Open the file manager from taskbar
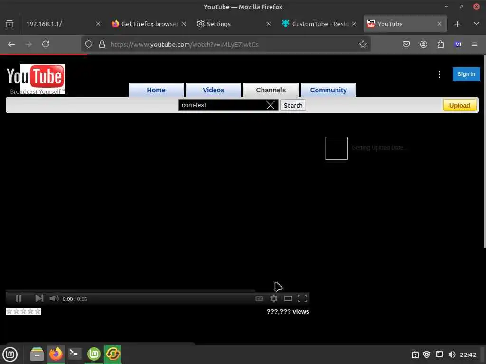The width and height of the screenshot is (486, 364). 37,354
